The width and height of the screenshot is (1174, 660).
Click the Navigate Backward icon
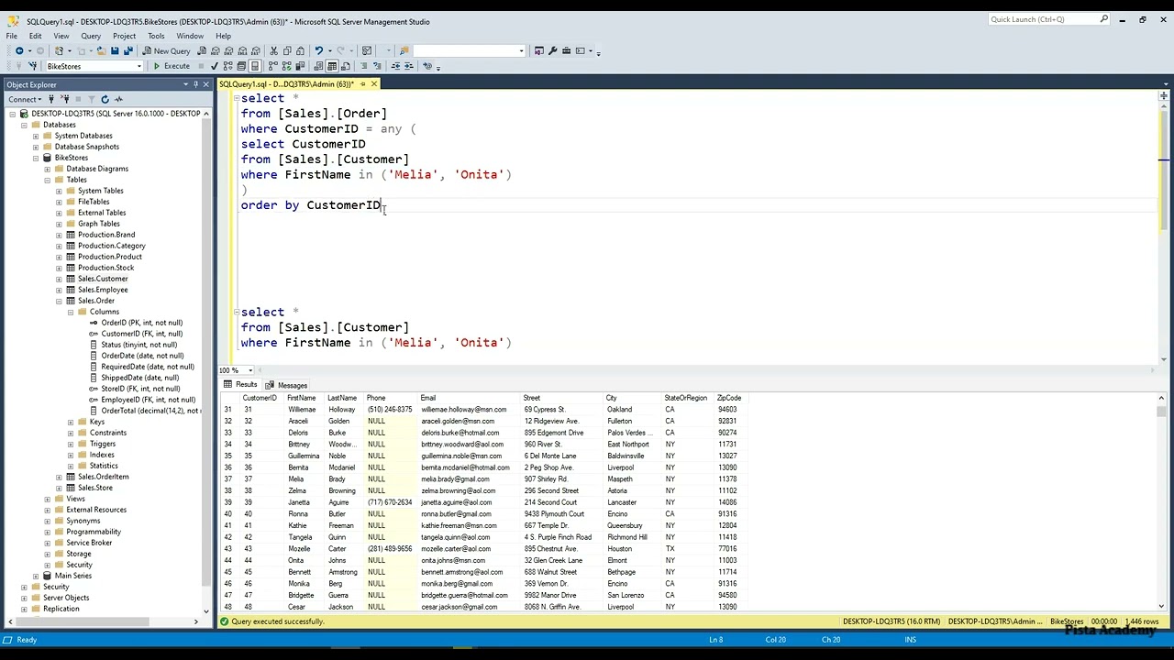(19, 51)
